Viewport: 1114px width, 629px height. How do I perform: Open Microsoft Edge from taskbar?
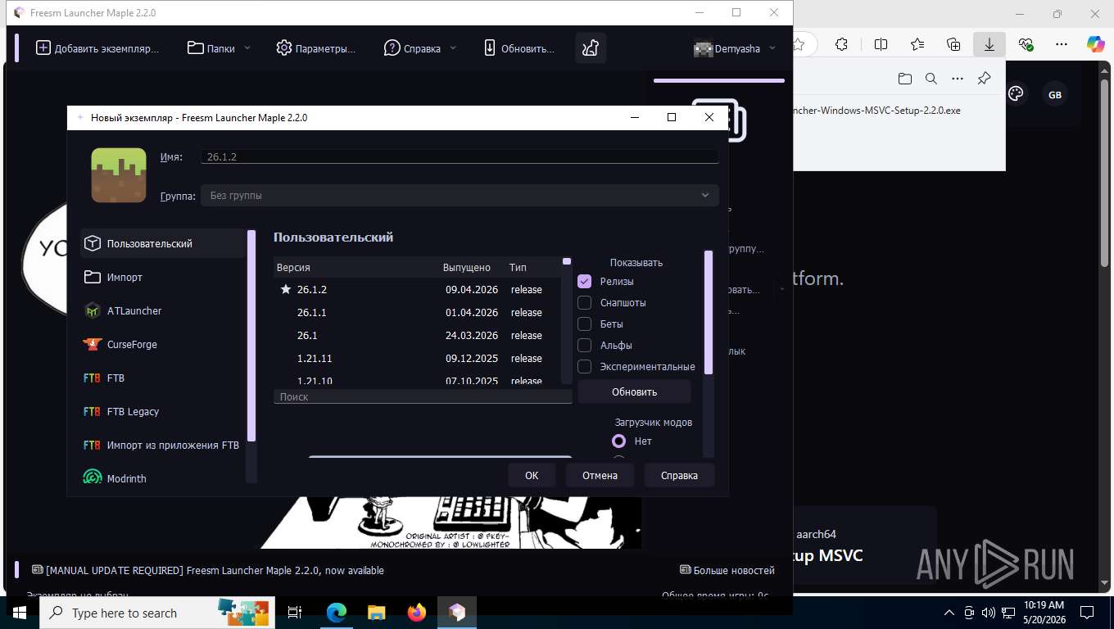[337, 613]
